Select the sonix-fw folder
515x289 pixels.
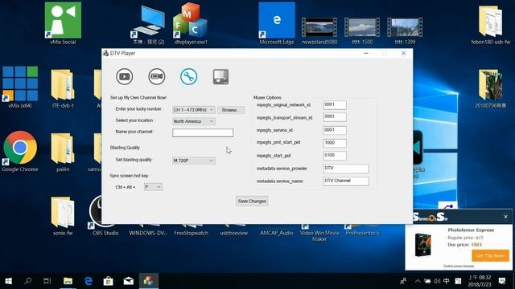click(63, 216)
